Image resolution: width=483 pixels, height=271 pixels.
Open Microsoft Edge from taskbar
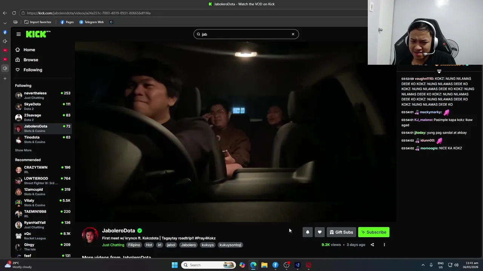[x=253, y=265]
